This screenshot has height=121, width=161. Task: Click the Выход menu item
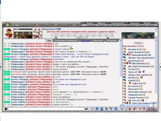(147, 23)
